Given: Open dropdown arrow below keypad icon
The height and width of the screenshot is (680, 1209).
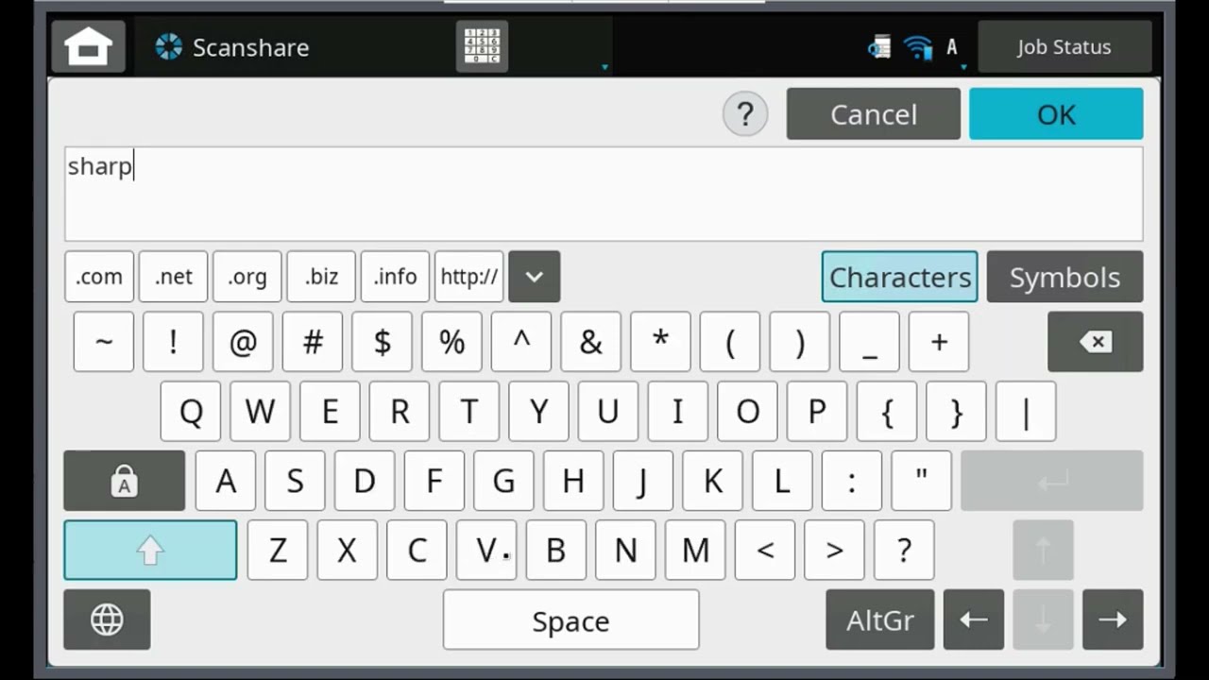Looking at the screenshot, I should click(x=604, y=67).
